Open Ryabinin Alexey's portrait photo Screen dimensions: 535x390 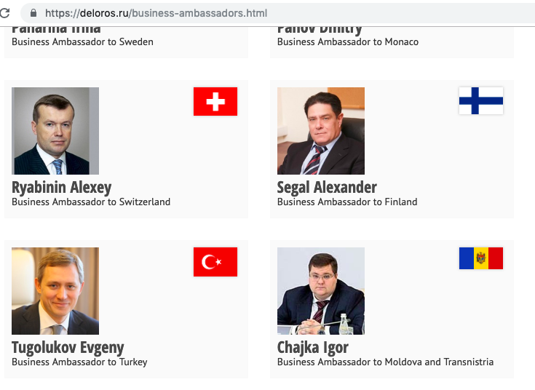[55, 131]
